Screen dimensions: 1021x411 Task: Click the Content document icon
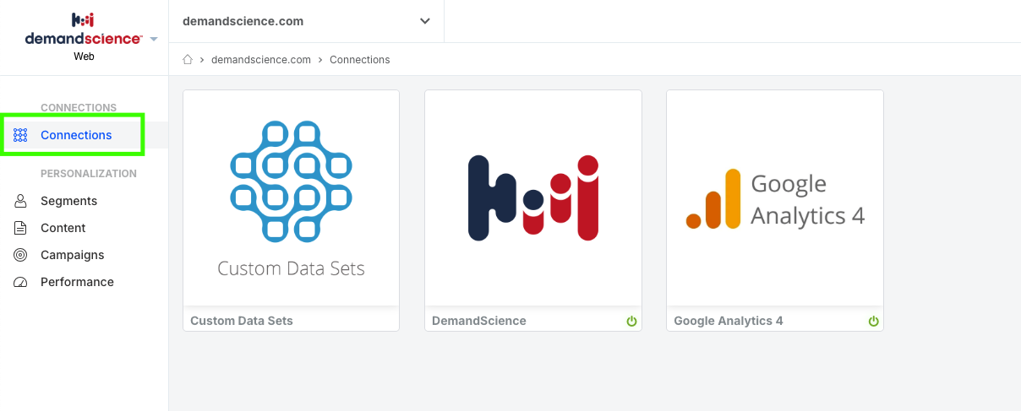[21, 228]
